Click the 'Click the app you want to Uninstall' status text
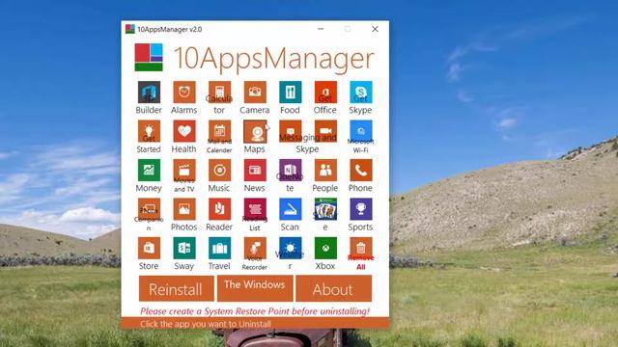 point(206,324)
